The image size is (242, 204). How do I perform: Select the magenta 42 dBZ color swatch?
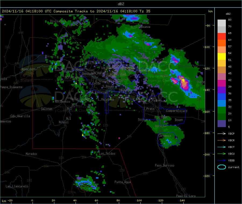[222, 83]
